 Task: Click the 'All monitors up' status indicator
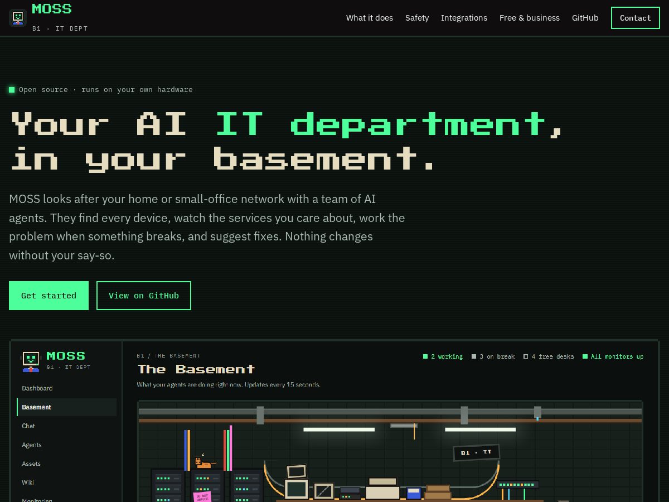[x=613, y=356]
